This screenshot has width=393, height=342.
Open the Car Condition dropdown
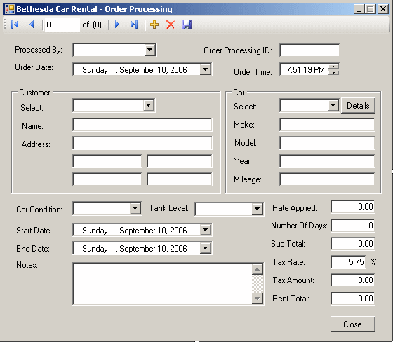135,208
